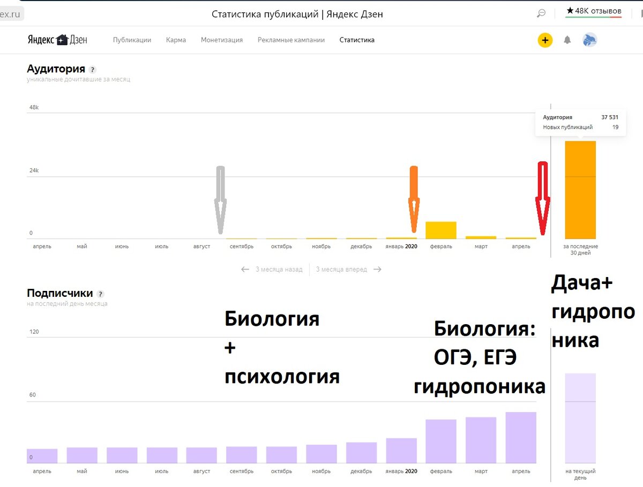Select the March audience bar

481,237
